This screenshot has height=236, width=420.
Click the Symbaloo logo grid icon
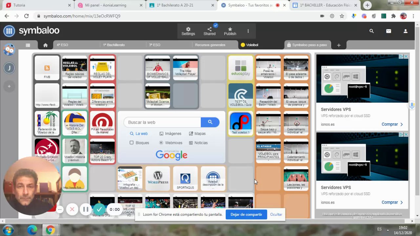tap(9, 31)
